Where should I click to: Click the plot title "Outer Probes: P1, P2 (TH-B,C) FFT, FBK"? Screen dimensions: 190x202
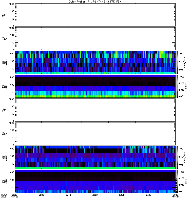click(x=95, y=2)
